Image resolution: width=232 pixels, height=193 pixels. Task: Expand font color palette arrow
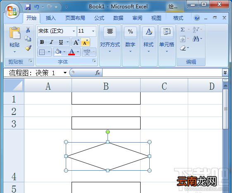(x=78, y=52)
